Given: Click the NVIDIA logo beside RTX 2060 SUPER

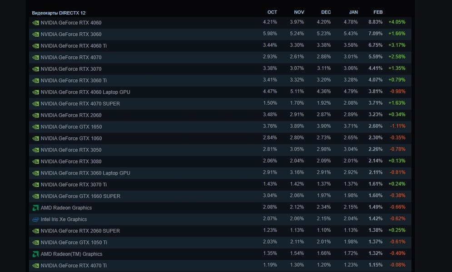Looking at the screenshot, I should point(35,231).
